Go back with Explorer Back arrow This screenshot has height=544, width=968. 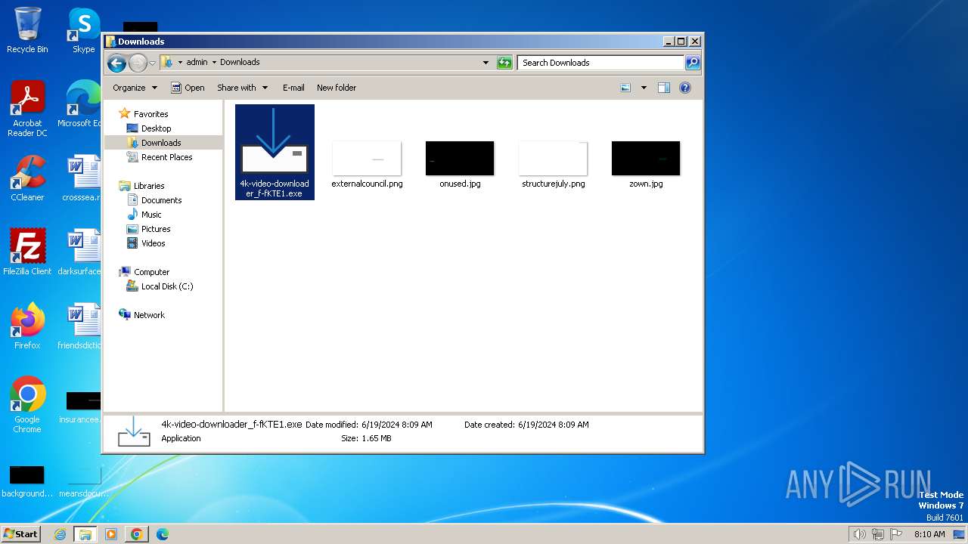click(116, 63)
